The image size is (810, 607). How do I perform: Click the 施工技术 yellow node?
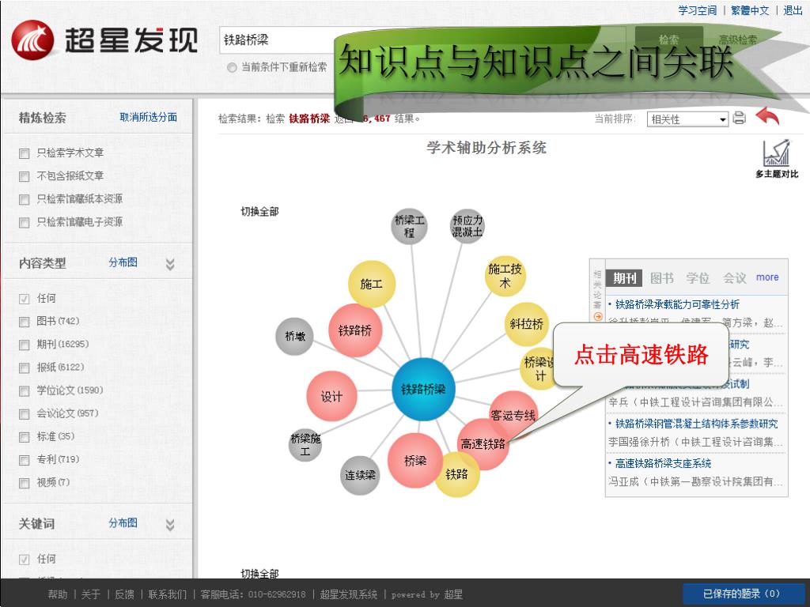pos(505,276)
